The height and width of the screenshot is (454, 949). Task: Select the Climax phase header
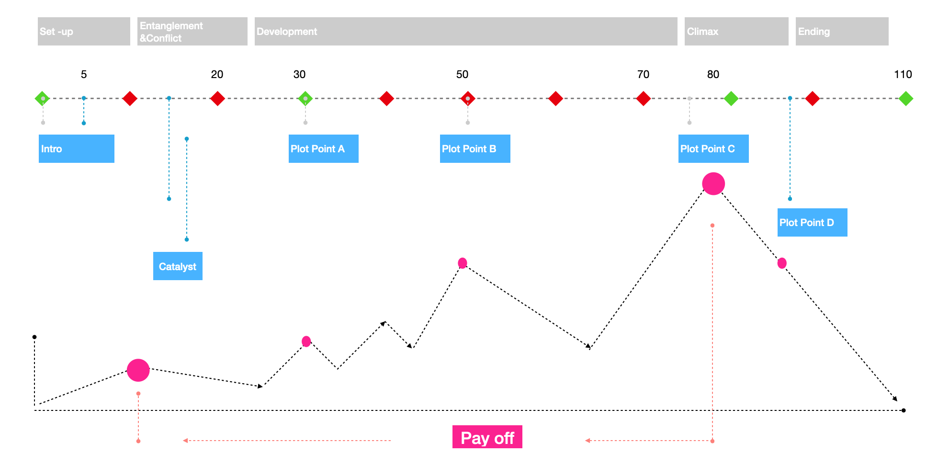[x=736, y=32]
